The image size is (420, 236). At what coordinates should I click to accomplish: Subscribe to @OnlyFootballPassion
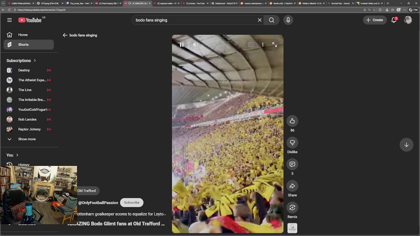(132, 203)
